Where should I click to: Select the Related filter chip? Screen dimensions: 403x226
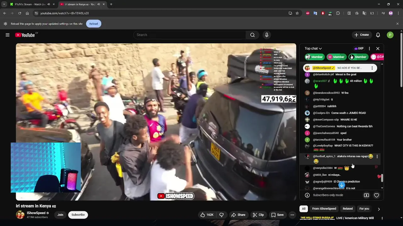tap(348, 209)
